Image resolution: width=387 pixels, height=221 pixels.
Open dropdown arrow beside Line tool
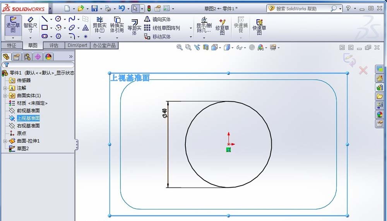pyautogui.click(x=51, y=19)
